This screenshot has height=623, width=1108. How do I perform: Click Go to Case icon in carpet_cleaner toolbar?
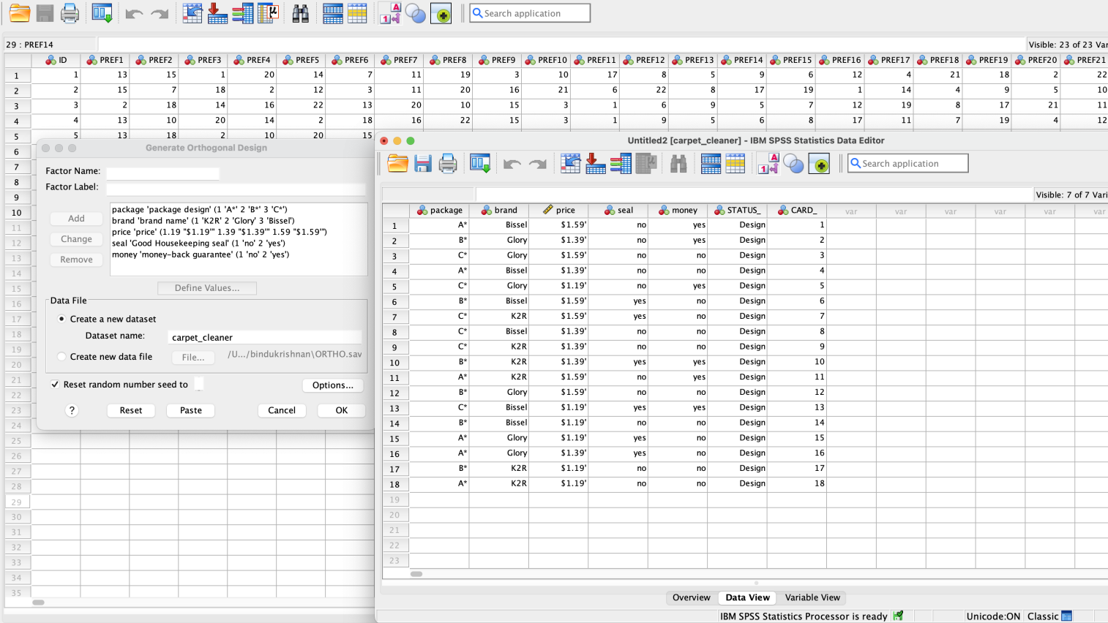click(x=571, y=163)
